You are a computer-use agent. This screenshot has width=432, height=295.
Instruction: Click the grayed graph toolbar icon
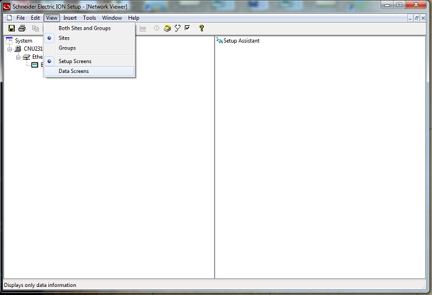pyautogui.click(x=143, y=28)
